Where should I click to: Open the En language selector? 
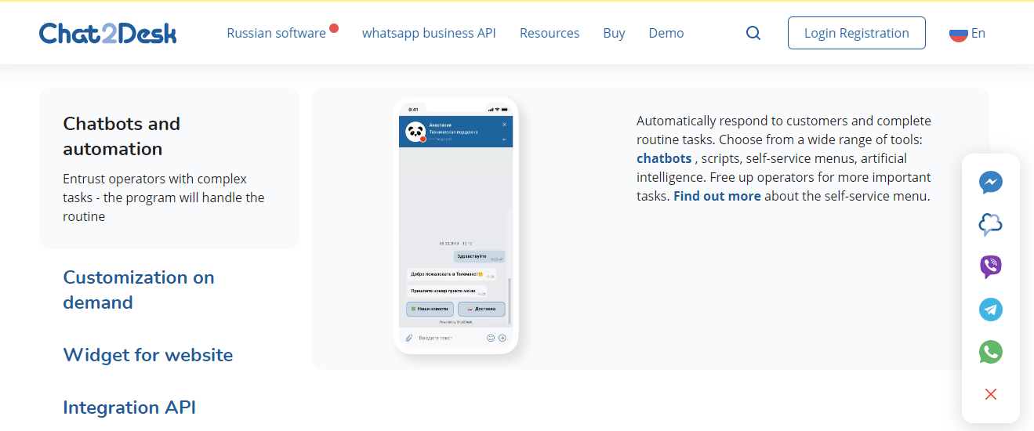coord(978,33)
